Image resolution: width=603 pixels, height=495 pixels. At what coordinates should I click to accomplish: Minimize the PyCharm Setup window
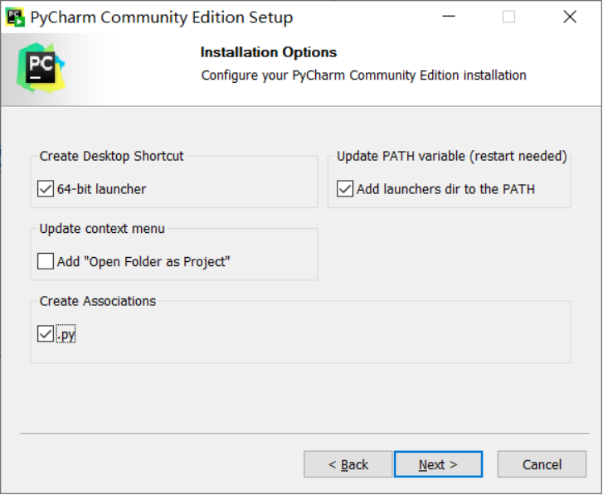coord(448,17)
